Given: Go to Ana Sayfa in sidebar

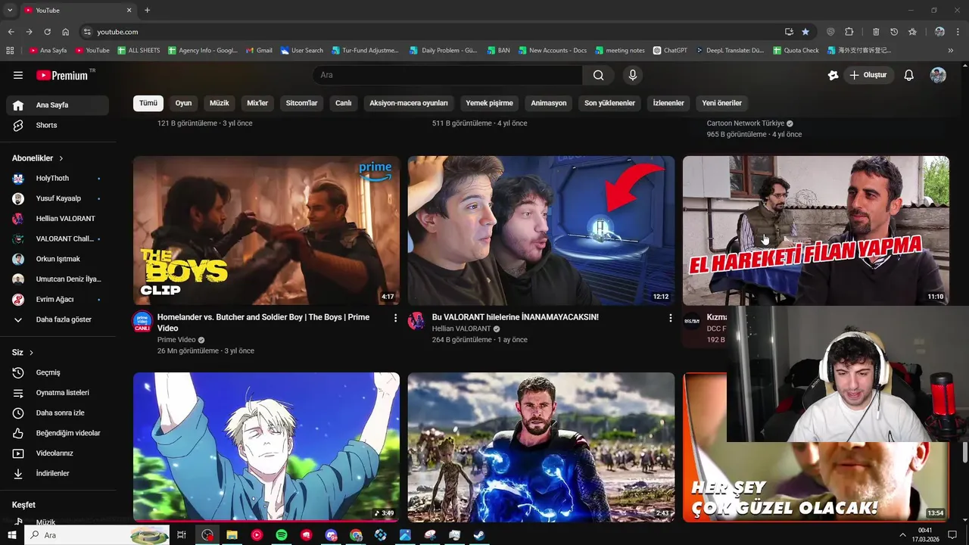Looking at the screenshot, I should 58,105.
